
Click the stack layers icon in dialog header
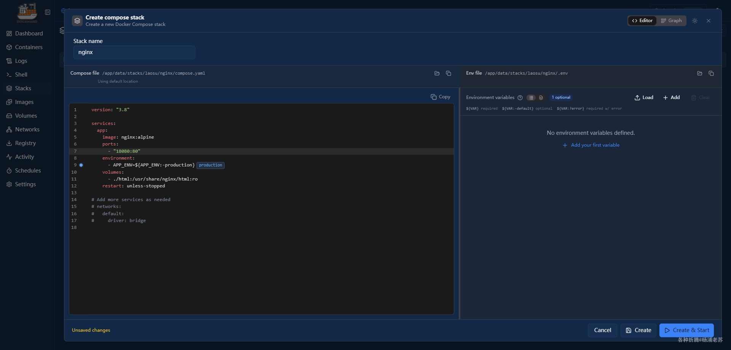click(x=77, y=21)
